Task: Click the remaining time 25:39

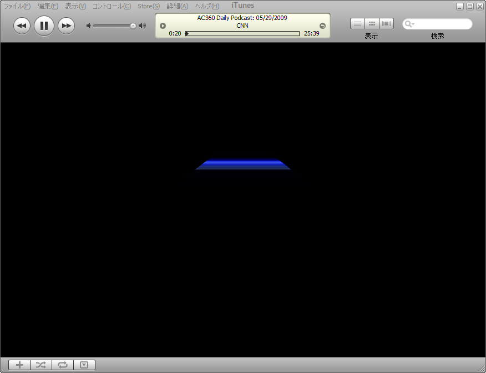Action: 311,33
